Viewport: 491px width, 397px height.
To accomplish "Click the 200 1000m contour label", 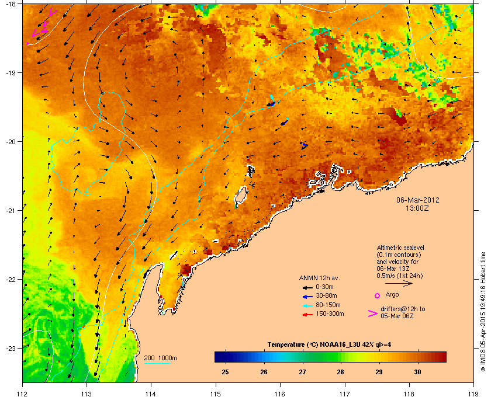I will (x=160, y=358).
